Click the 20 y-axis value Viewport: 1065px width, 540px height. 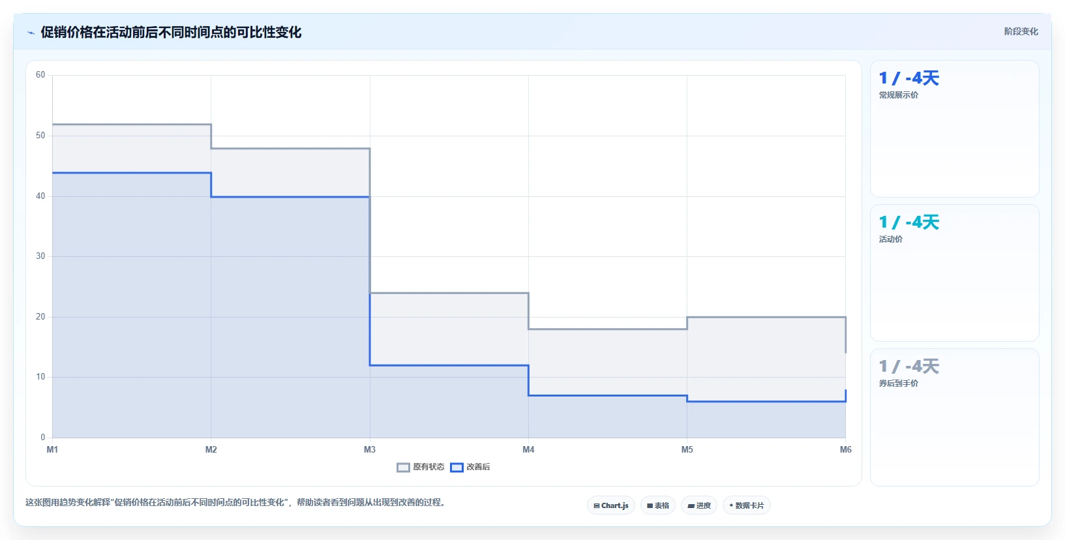[40, 317]
